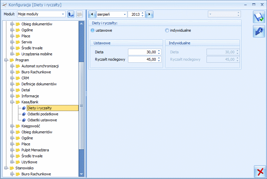Click the blue undo arrow button
This screenshot has height=179, width=267.
(x=259, y=31)
